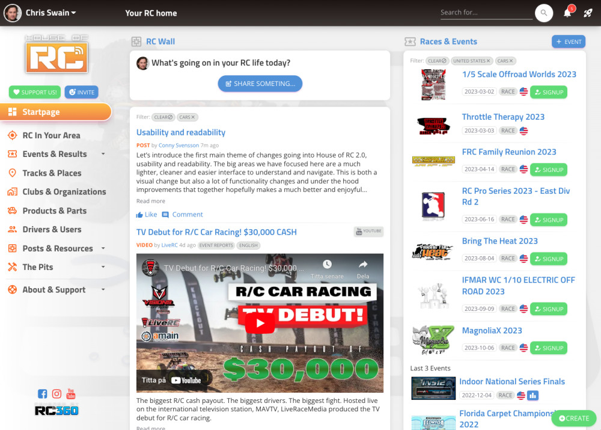Viewport: 601px width, 430px height.
Task: Click the video's watch later clock icon
Action: pos(327,264)
